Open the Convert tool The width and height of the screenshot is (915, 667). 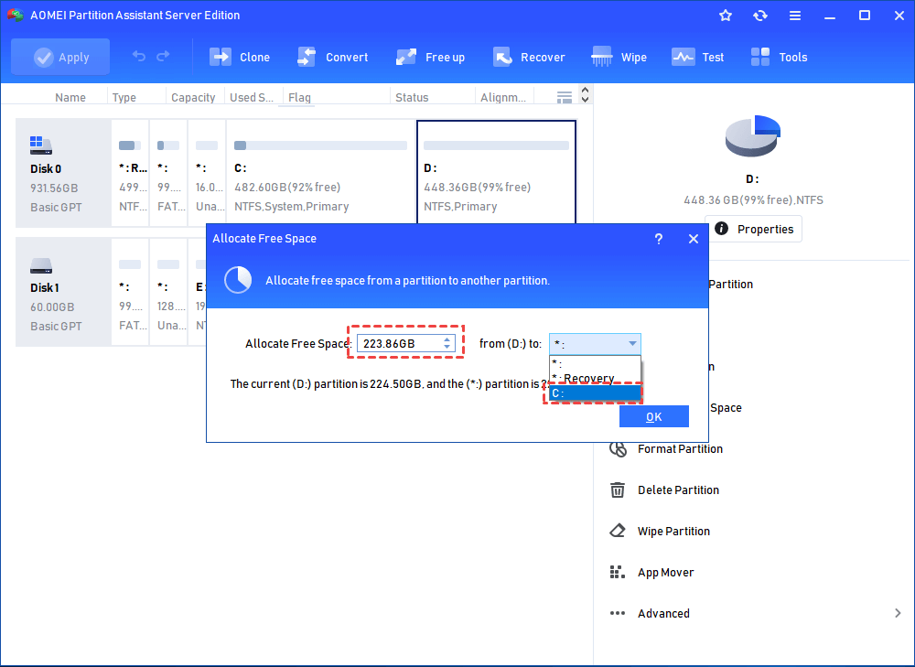[x=332, y=57]
